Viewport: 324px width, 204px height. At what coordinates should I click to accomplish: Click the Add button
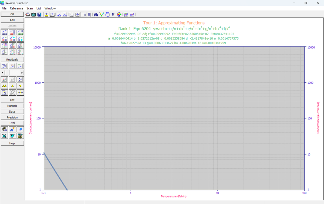click(x=12, y=20)
